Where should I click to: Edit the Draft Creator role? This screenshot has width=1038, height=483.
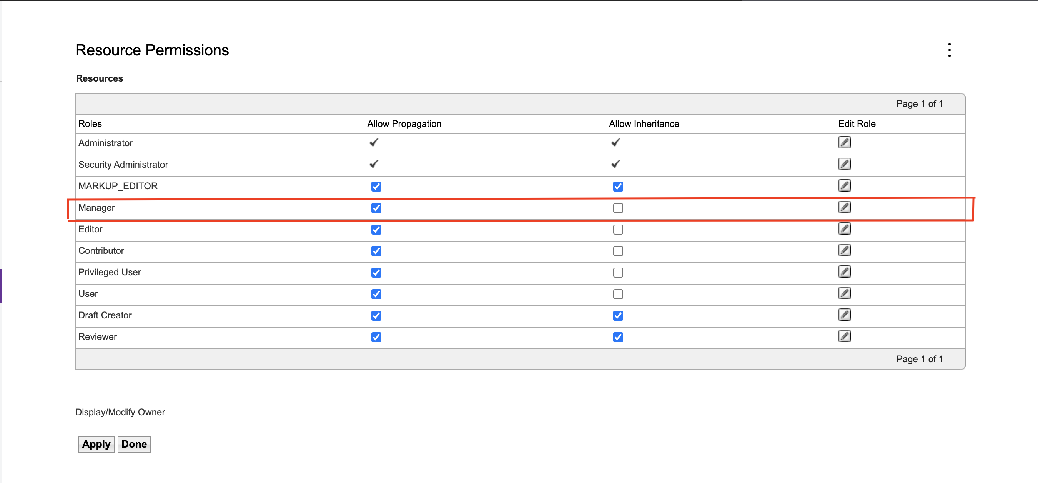point(844,315)
